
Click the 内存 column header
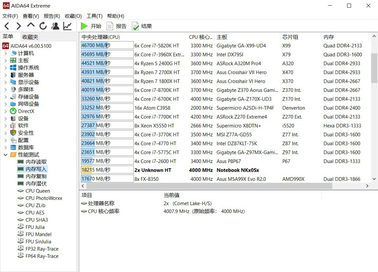[345, 37]
